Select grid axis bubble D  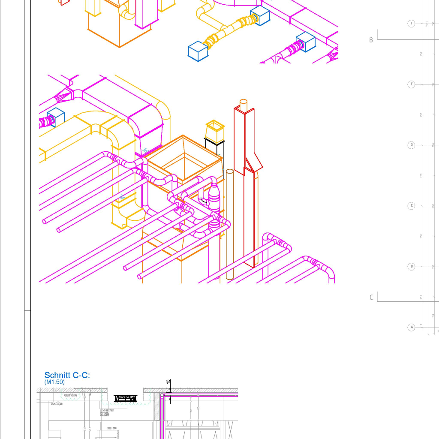tap(411, 145)
